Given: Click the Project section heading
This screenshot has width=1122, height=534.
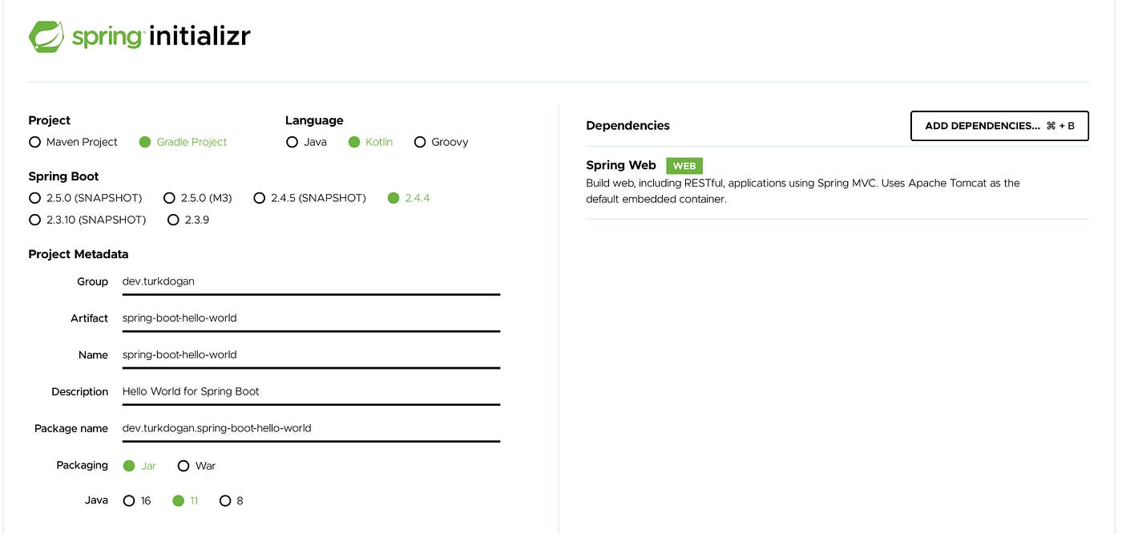Looking at the screenshot, I should pyautogui.click(x=50, y=120).
